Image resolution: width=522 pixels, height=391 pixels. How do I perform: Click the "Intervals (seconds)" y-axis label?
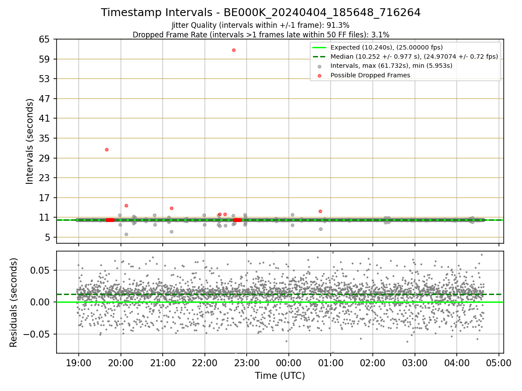point(30,141)
